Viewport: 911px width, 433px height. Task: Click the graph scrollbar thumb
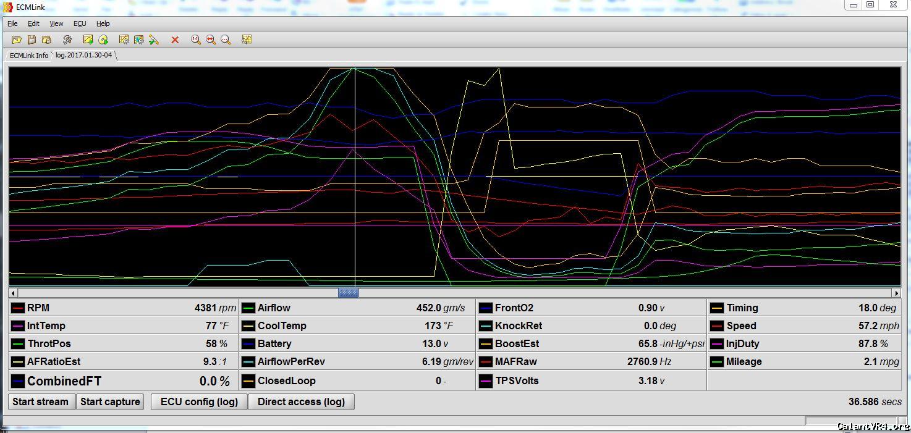[349, 293]
